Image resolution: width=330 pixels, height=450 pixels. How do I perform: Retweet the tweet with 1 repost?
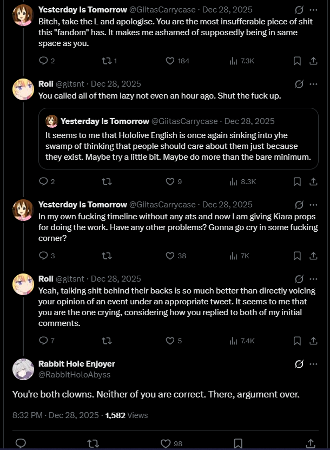click(x=107, y=61)
